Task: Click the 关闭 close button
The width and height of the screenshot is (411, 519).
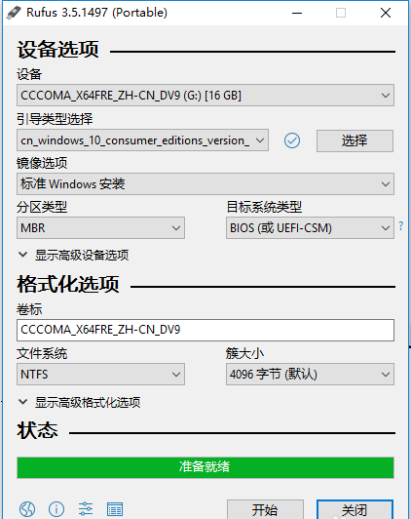Action: pyautogui.click(x=355, y=509)
